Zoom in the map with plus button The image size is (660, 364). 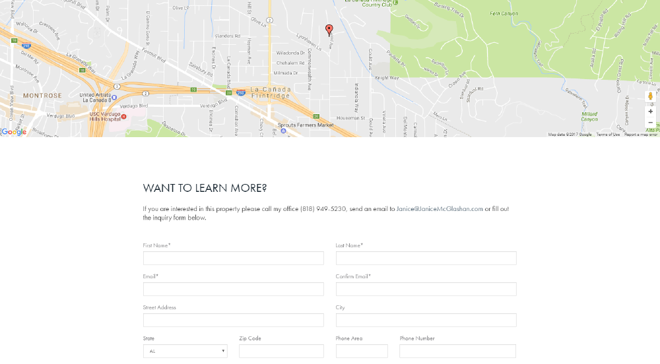650,112
